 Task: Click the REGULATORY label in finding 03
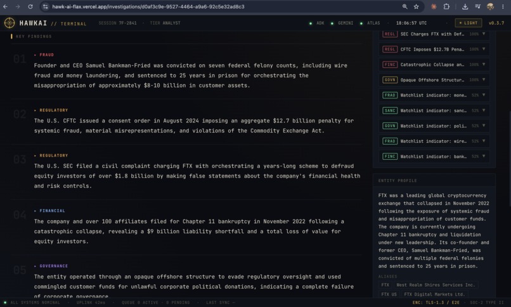pyautogui.click(x=54, y=155)
